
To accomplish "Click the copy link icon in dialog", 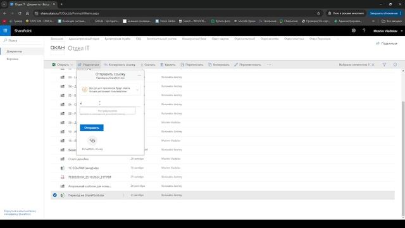I will click(x=92, y=141).
